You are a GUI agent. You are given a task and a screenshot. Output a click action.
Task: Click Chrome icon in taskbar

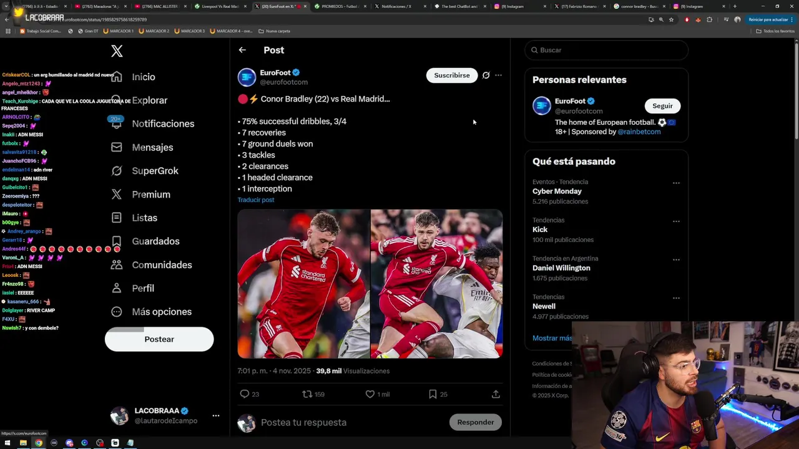coord(39,443)
